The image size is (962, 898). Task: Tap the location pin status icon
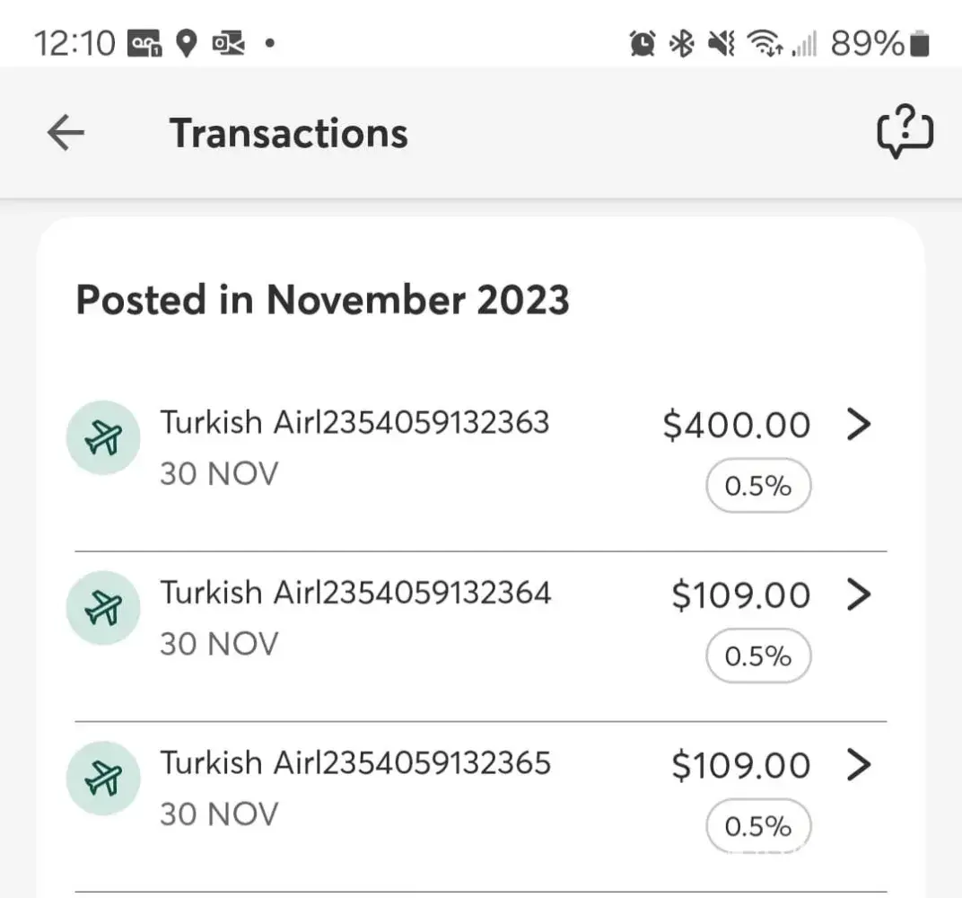click(186, 43)
